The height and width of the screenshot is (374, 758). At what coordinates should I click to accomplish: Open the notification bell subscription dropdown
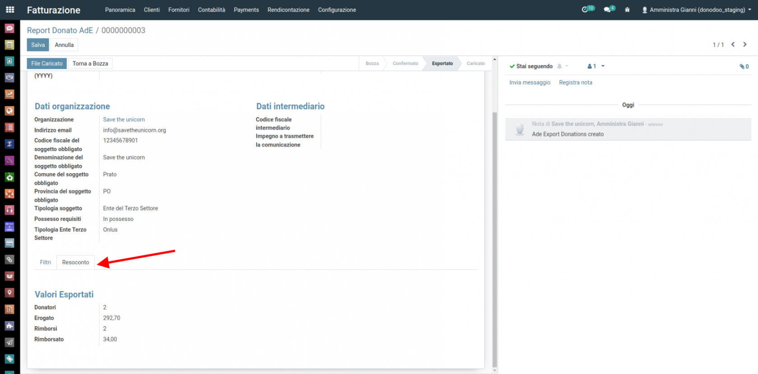click(x=562, y=66)
